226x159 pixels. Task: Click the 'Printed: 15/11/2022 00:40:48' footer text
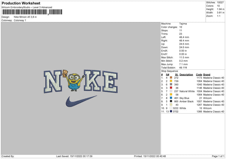click(x=150, y=156)
